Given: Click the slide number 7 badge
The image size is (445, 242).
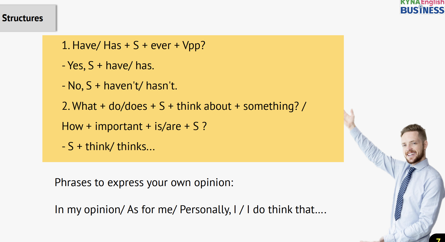Looking at the screenshot, I should (438, 239).
